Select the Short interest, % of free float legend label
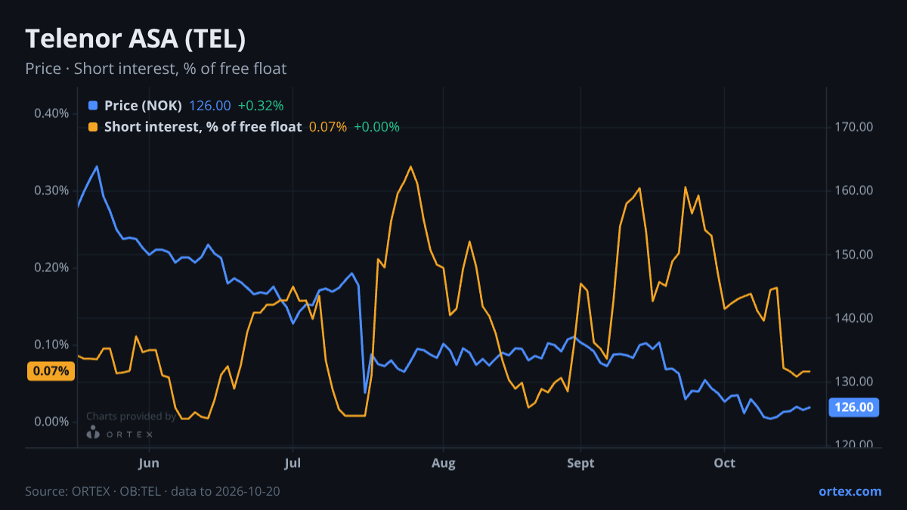 [x=203, y=127]
